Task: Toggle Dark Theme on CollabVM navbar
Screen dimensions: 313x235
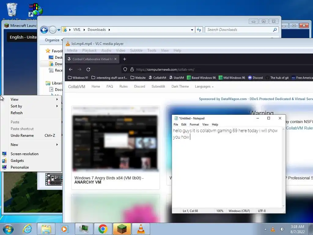Action: 180,87
